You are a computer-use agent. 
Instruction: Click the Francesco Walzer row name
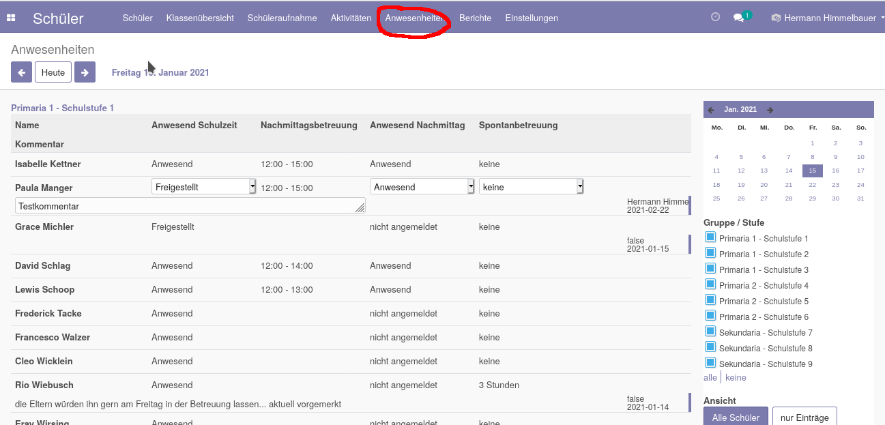coord(53,338)
